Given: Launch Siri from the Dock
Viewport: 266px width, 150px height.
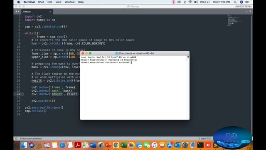Looking at the screenshot, I should [x=32, y=145].
